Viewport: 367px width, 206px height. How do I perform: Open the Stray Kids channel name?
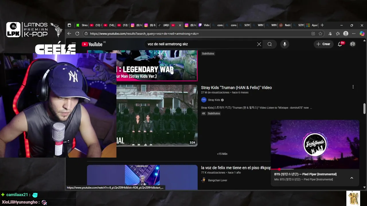pos(214,100)
